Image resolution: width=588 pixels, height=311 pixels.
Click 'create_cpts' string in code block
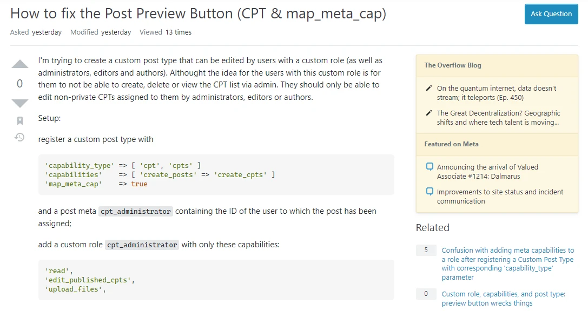coord(240,175)
